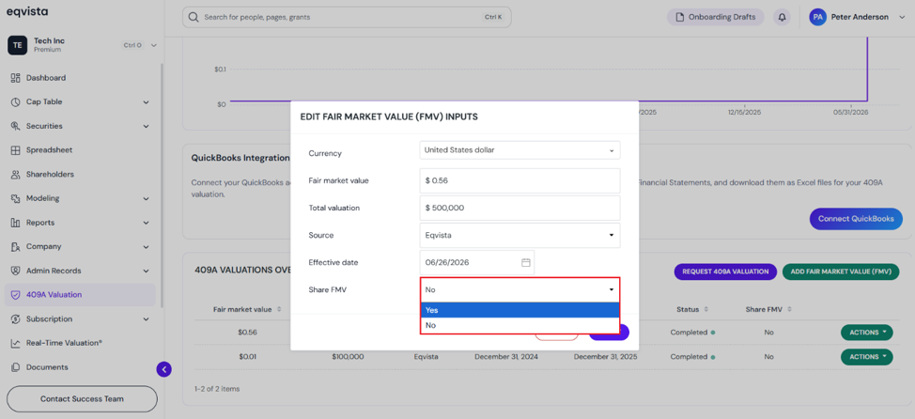Open the calendar picker in Effective date
Image resolution: width=915 pixels, height=419 pixels.
(526, 263)
